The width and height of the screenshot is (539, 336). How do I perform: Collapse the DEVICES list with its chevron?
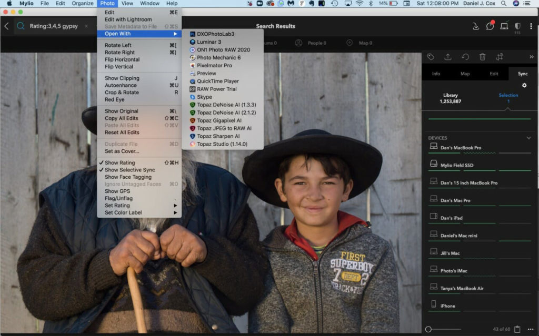coord(528,137)
